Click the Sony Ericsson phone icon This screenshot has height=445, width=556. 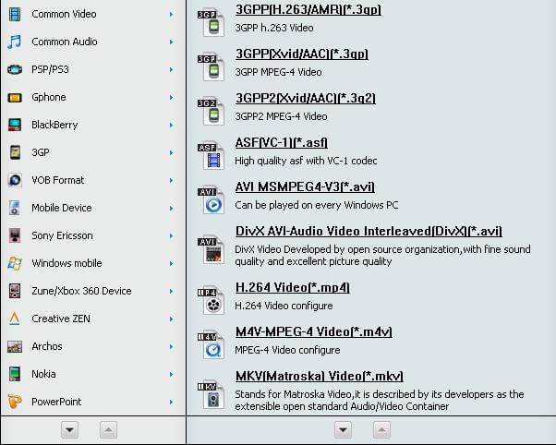[x=15, y=235]
